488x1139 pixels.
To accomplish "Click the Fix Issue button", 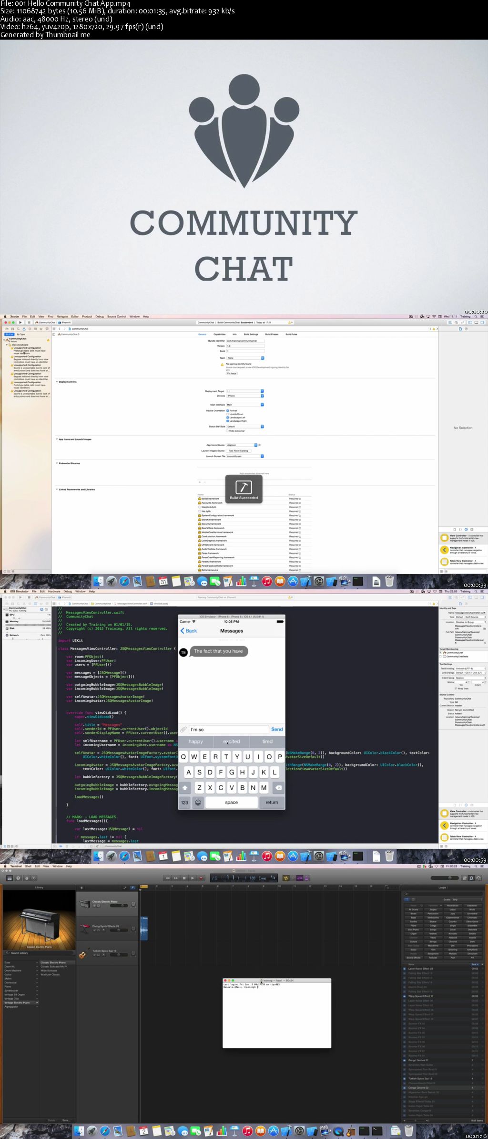I will click(x=232, y=374).
